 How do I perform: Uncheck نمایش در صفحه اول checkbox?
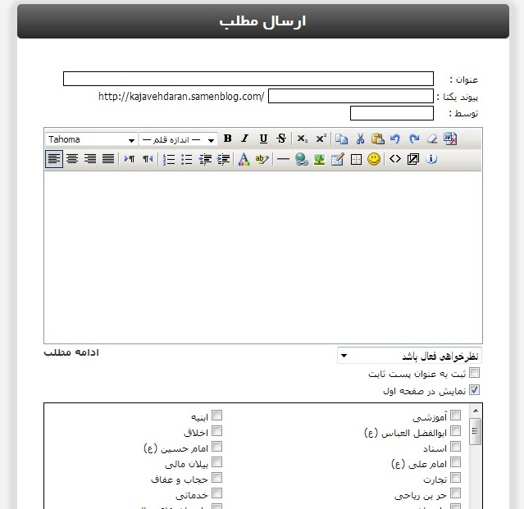(474, 390)
